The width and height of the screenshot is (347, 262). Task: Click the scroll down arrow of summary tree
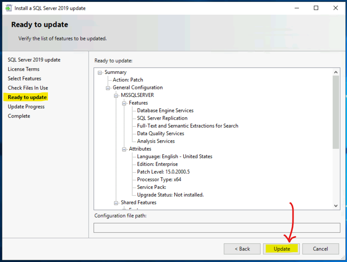(336, 206)
